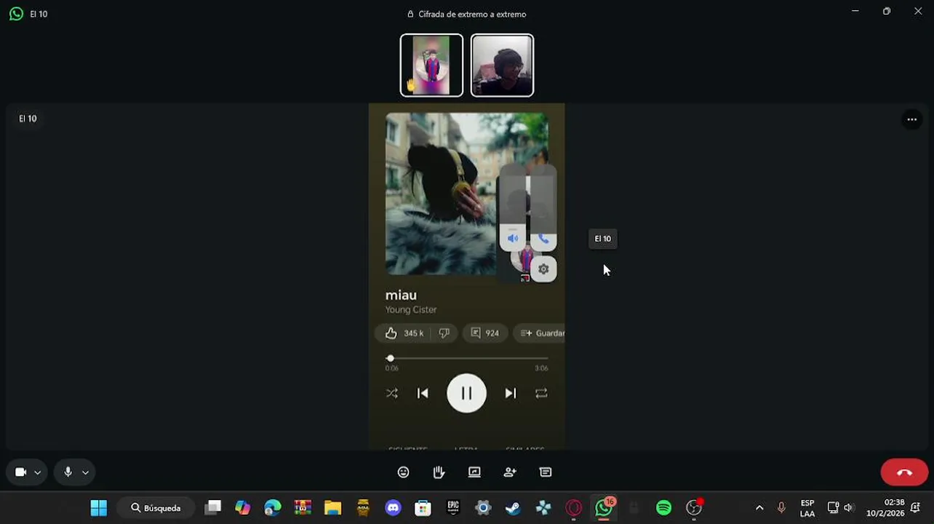Open the notification center icon

[916, 508]
